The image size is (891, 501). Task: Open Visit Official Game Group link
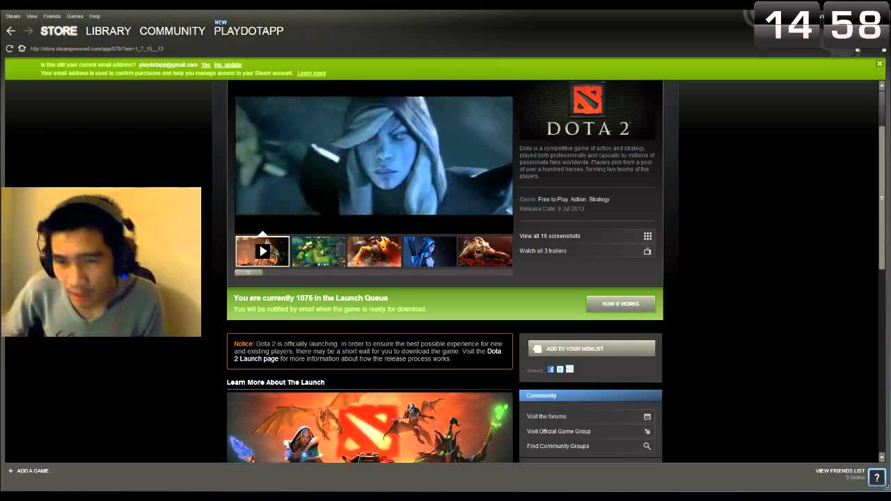[558, 431]
